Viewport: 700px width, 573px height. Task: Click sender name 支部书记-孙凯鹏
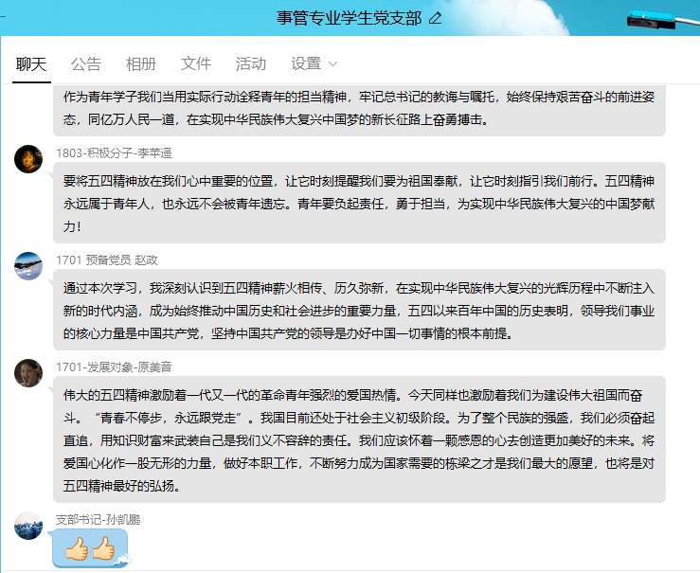99,519
